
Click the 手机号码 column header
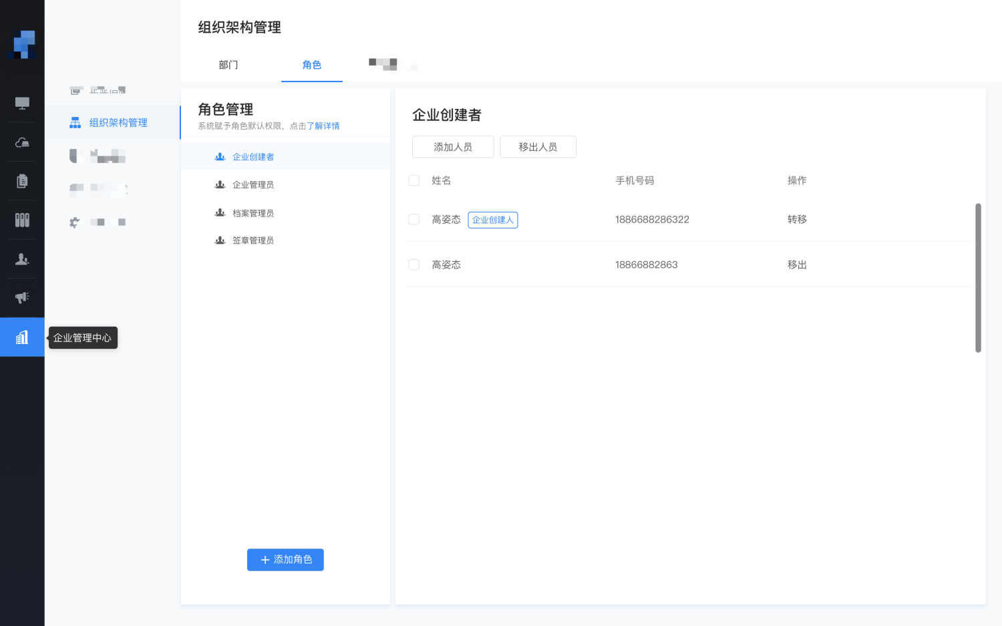click(x=635, y=180)
